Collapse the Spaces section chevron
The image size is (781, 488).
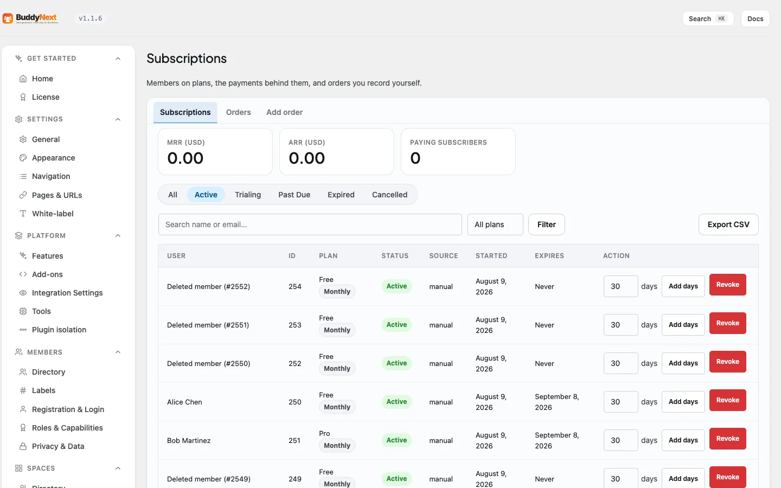click(118, 468)
